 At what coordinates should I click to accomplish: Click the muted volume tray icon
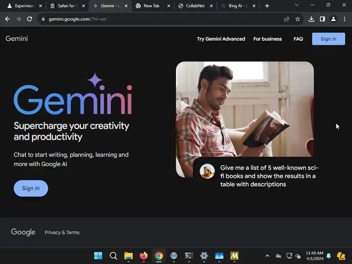click(298, 256)
